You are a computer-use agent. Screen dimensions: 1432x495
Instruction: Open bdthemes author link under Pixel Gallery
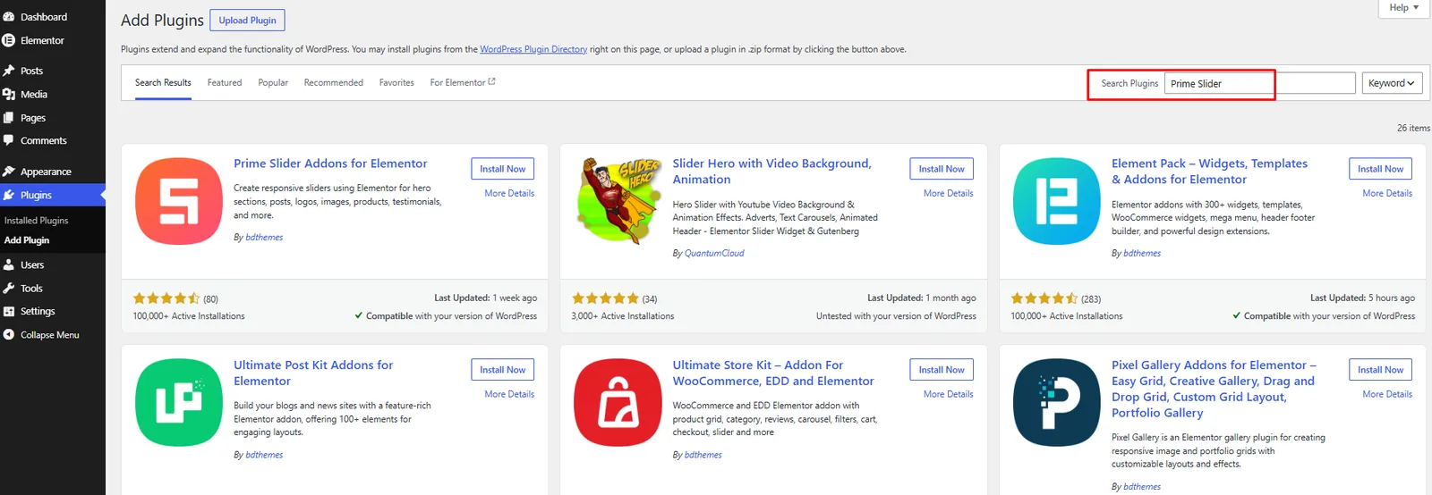point(1142,487)
